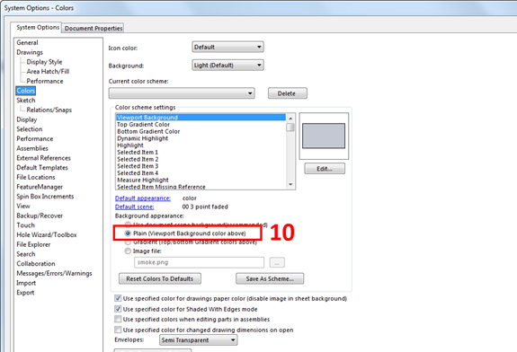This screenshot has width=517, height=352.
Task: Select Viewport Background in color list
Action: tap(201, 118)
